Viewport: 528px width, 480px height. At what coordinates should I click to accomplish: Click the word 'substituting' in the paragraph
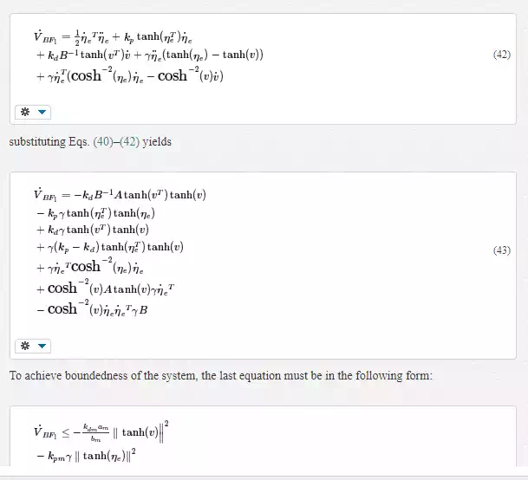tap(37, 142)
